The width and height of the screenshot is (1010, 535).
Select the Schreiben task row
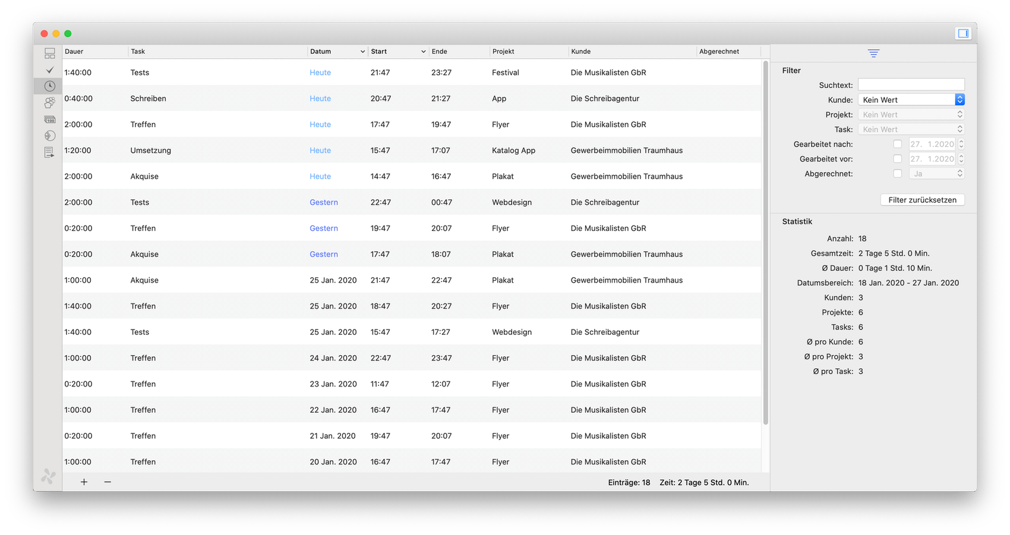(412, 99)
